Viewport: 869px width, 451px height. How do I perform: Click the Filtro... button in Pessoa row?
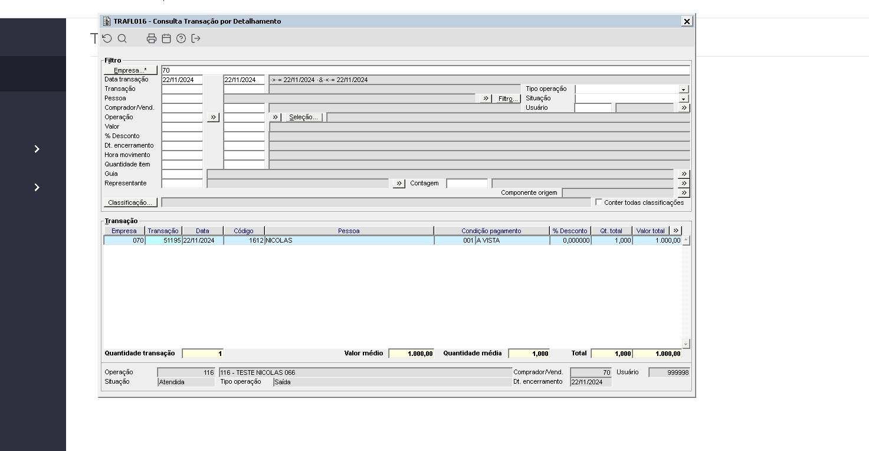pos(508,99)
